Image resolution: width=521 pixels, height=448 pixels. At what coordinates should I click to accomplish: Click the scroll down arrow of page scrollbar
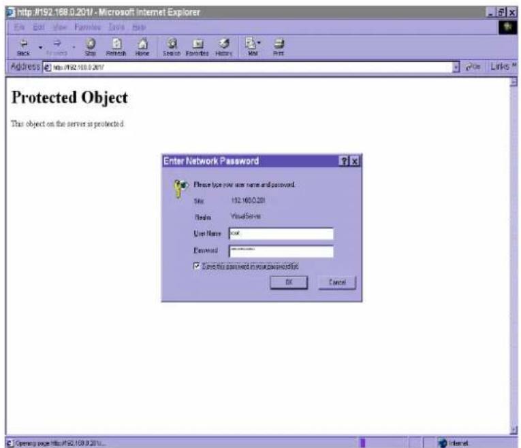(x=514, y=430)
